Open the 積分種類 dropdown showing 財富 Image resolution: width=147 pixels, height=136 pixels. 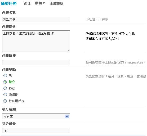click(x=36, y=116)
